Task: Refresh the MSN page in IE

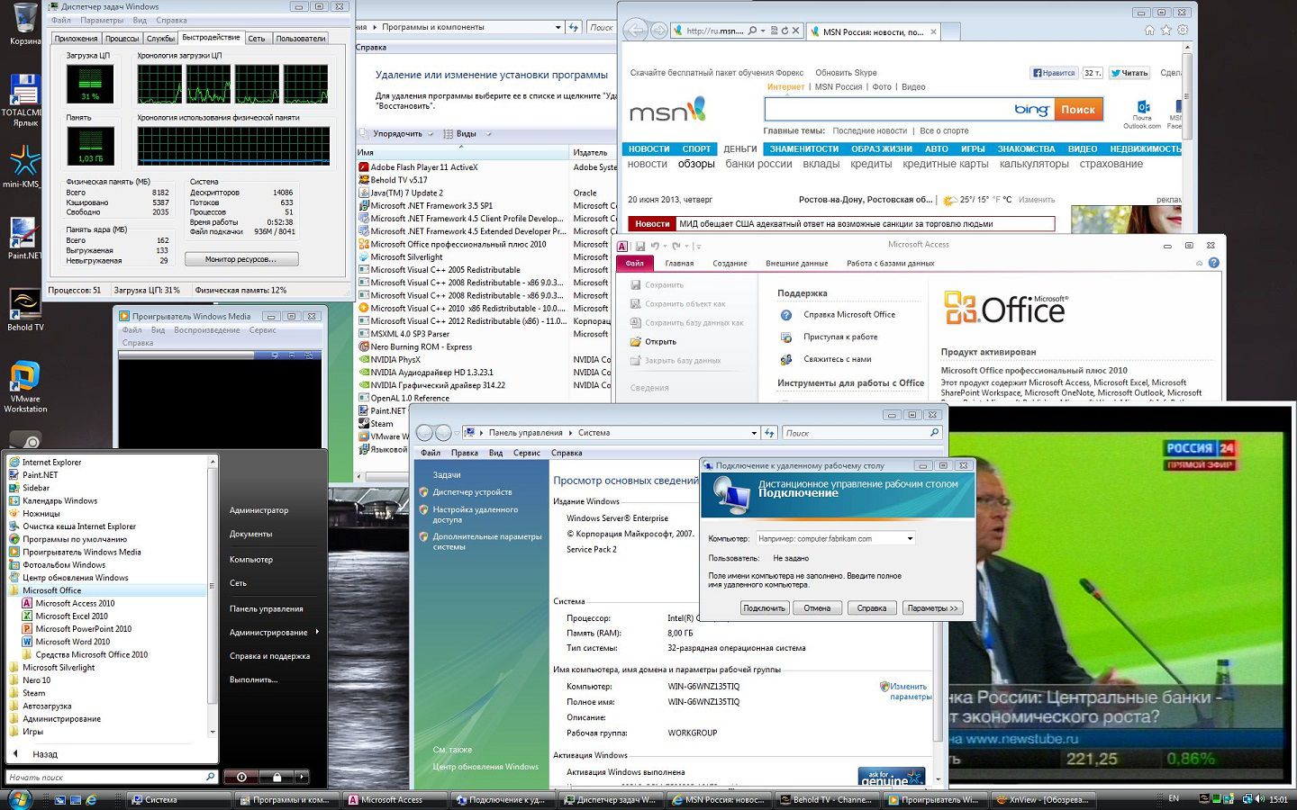Action: tap(785, 31)
